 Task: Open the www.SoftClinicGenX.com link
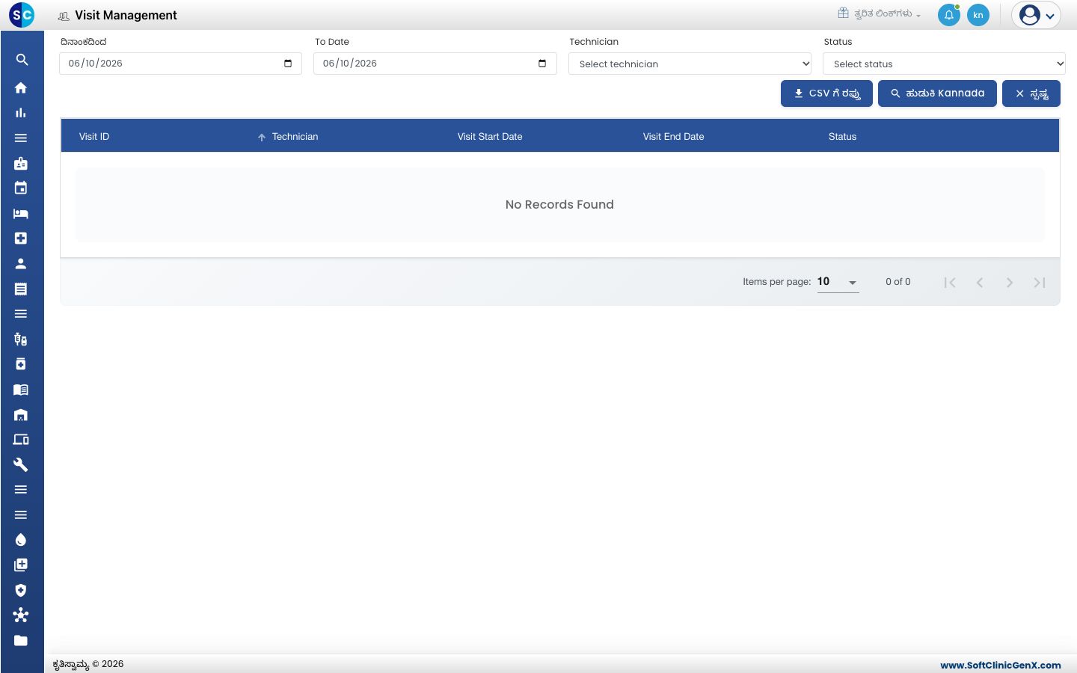pos(1001,665)
